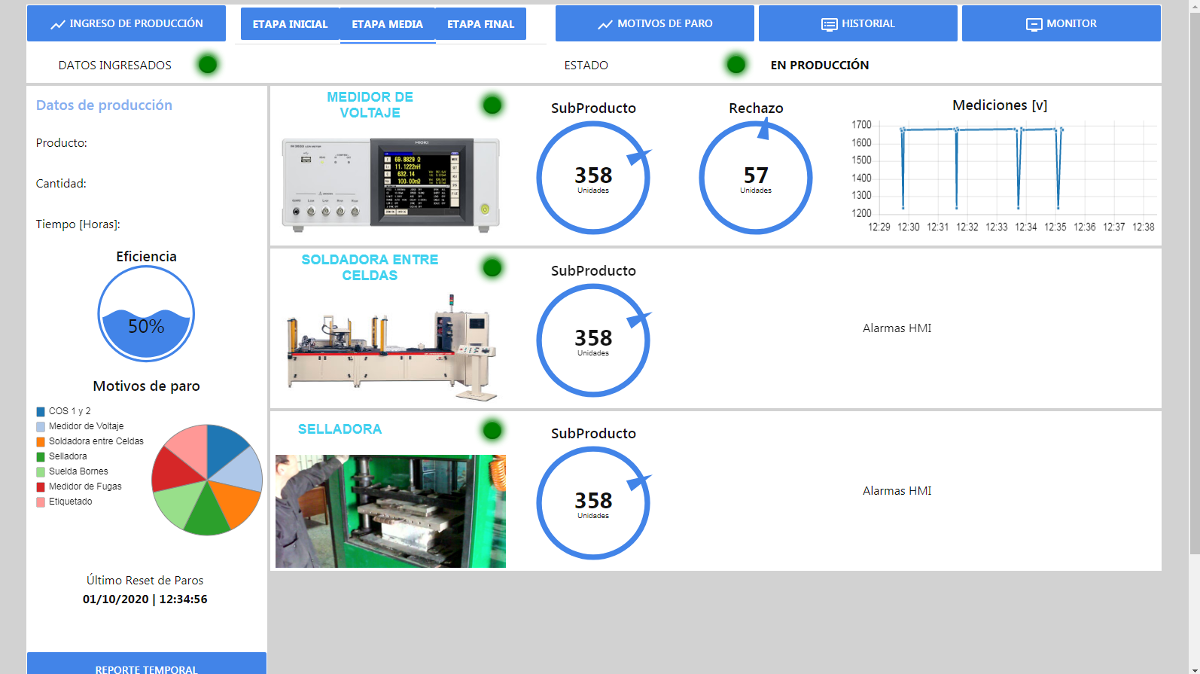This screenshot has width=1200, height=674.
Task: Click the Ingreso de Producción chart icon
Action: coord(57,25)
